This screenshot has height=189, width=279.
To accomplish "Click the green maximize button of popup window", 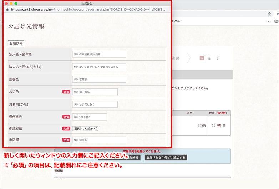I will click(16, 4).
